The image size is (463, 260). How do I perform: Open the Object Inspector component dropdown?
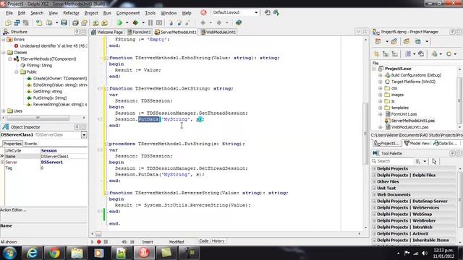pos(84,135)
